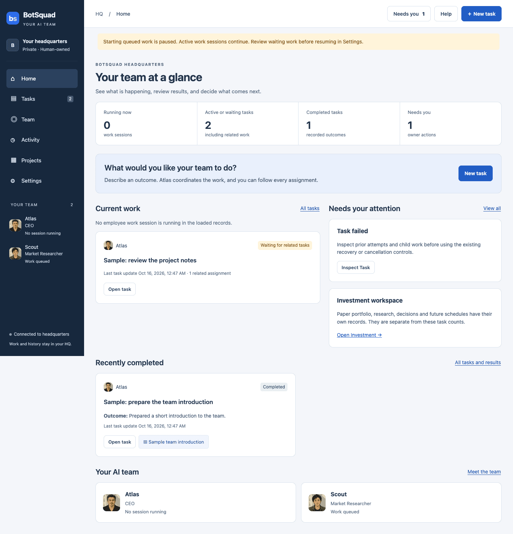Open Activity in the sidebar
The image size is (513, 534).
(x=42, y=140)
